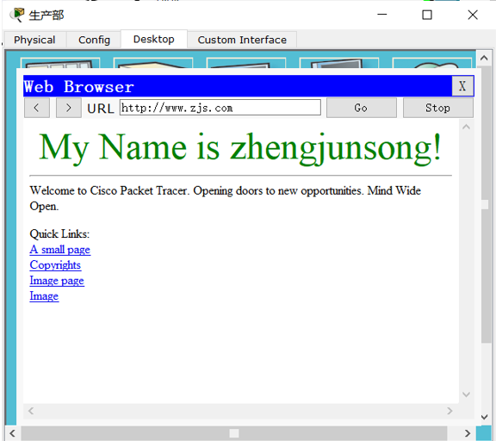Image resolution: width=496 pixels, height=441 pixels.
Task: Click the 'Welcome to Cisco Packet Tracer' paragraph
Action: [x=226, y=198]
